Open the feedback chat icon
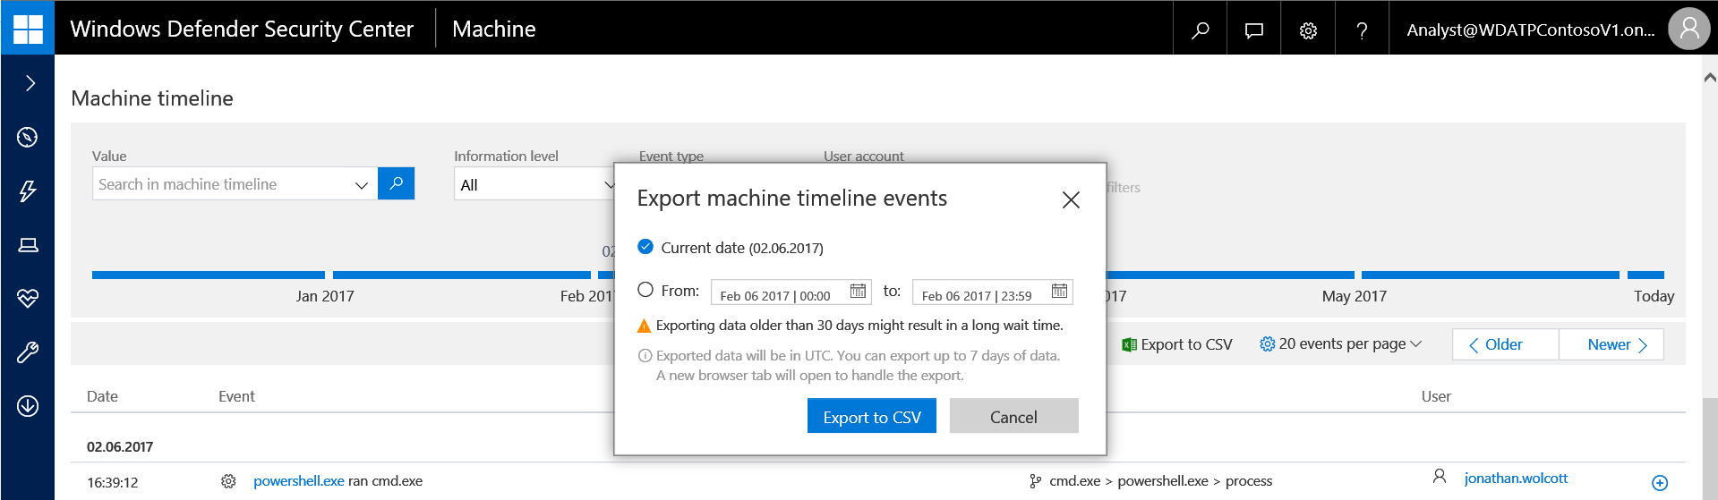Screen dimensions: 1718x500 [1254, 30]
